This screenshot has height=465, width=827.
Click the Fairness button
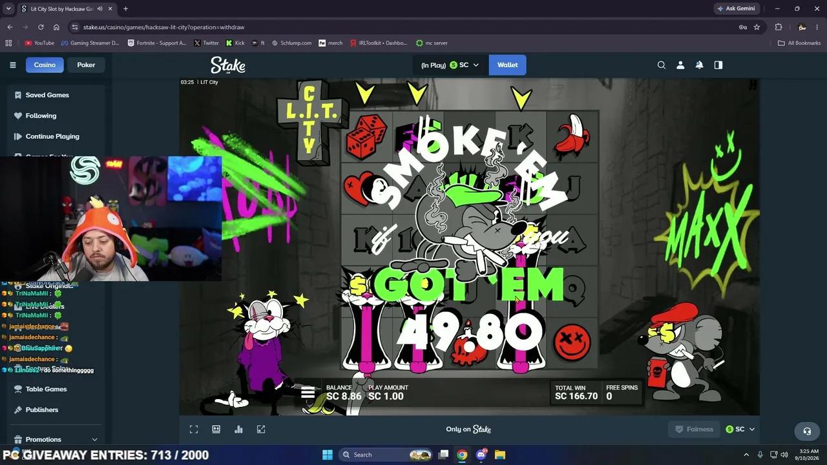(x=694, y=429)
